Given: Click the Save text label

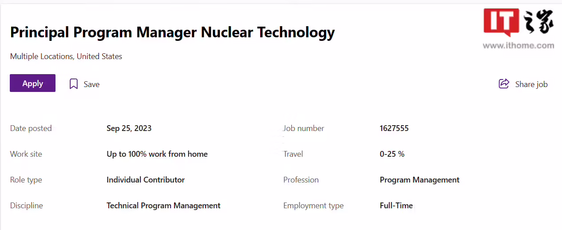Looking at the screenshot, I should (91, 84).
